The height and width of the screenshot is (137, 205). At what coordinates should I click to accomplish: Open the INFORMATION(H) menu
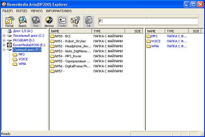[59, 11]
